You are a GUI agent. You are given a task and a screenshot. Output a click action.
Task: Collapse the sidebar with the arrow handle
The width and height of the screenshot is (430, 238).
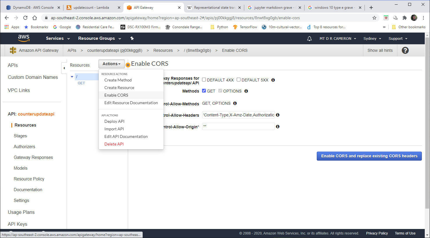[64, 68]
